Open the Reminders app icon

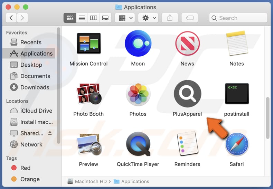coord(187,144)
